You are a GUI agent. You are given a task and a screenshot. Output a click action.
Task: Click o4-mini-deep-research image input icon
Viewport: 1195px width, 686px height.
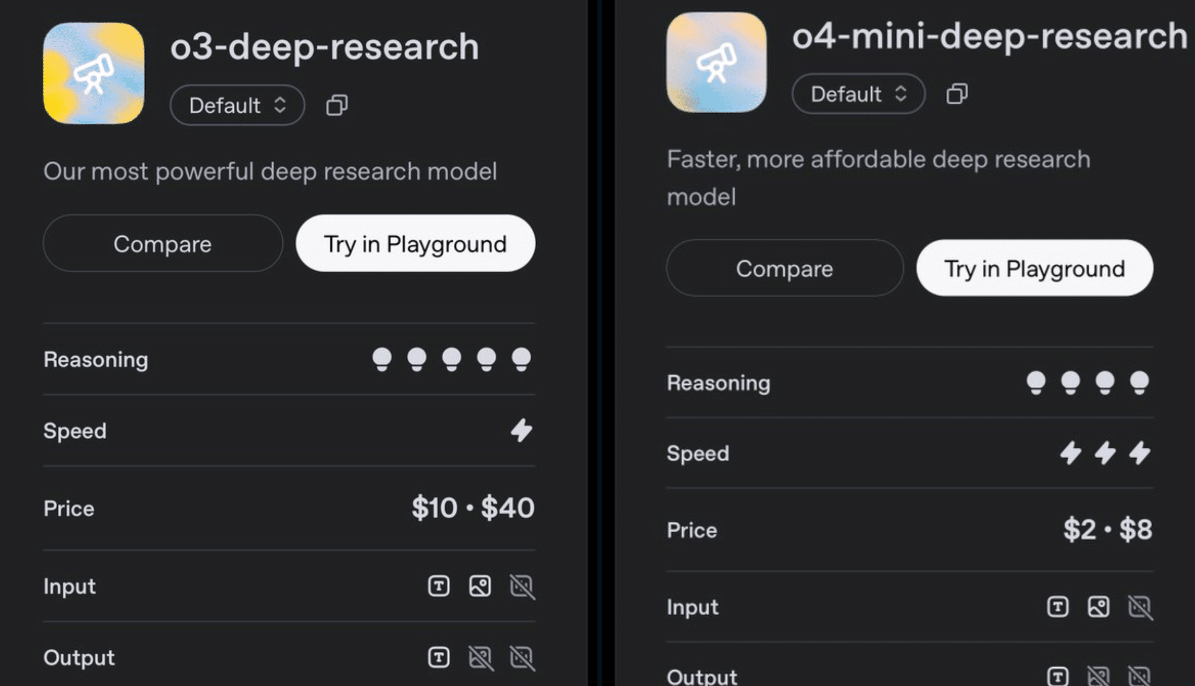point(1098,607)
